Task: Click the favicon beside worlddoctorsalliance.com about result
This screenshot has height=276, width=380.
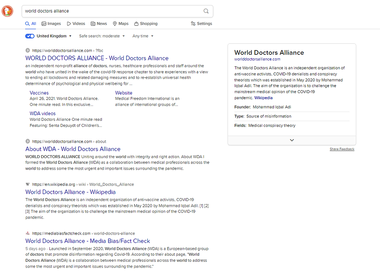Action: click(x=28, y=141)
